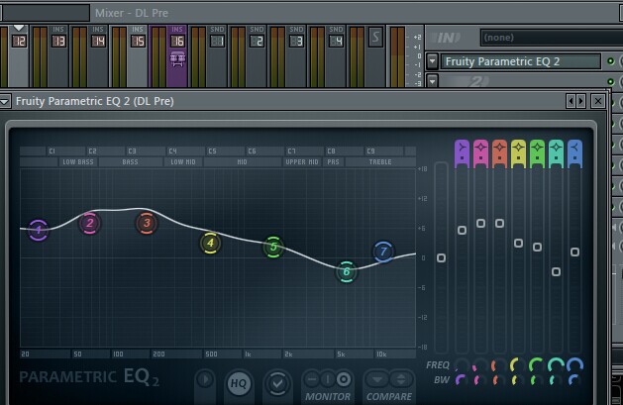Click the teal band 6 FREQ knob
Viewport: 623px width, 405px height.
556,365
